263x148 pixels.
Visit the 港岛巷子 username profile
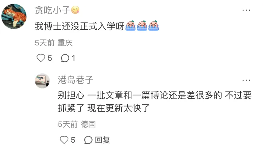point(76,80)
